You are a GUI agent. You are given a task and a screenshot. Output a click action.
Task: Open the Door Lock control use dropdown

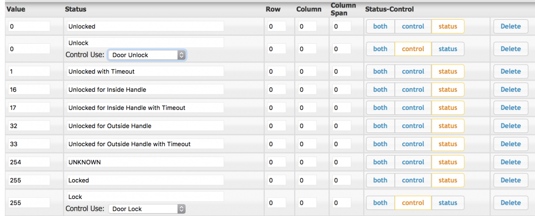pyautogui.click(x=147, y=209)
